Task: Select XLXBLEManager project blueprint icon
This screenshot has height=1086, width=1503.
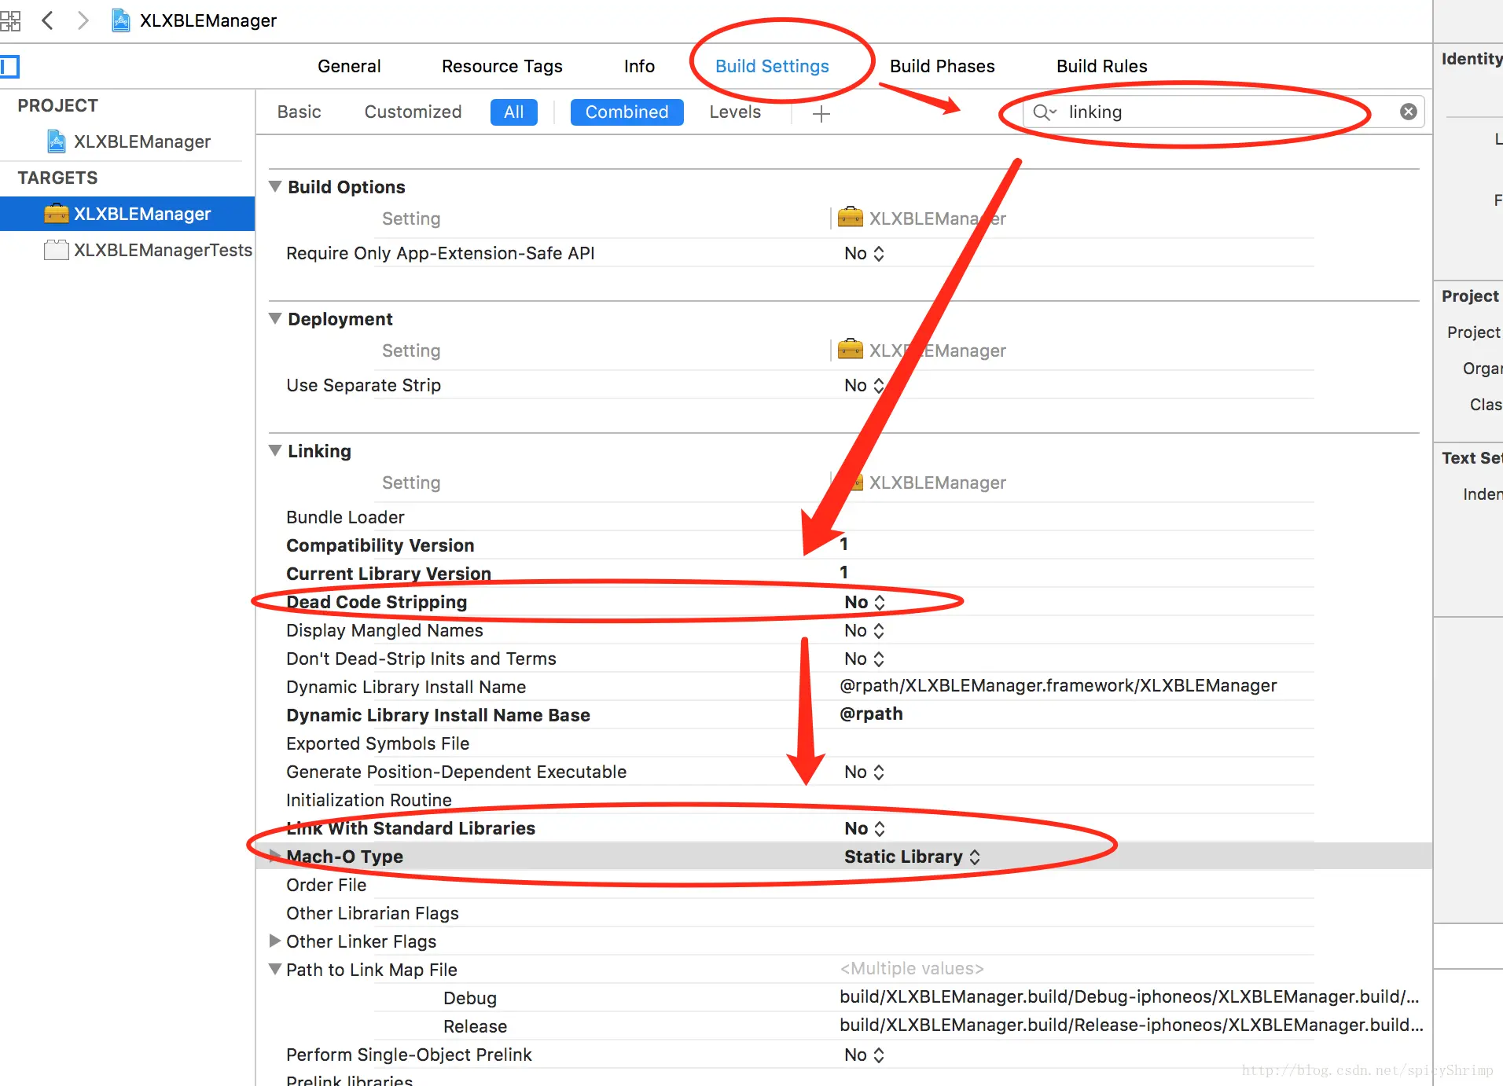Action: [57, 141]
